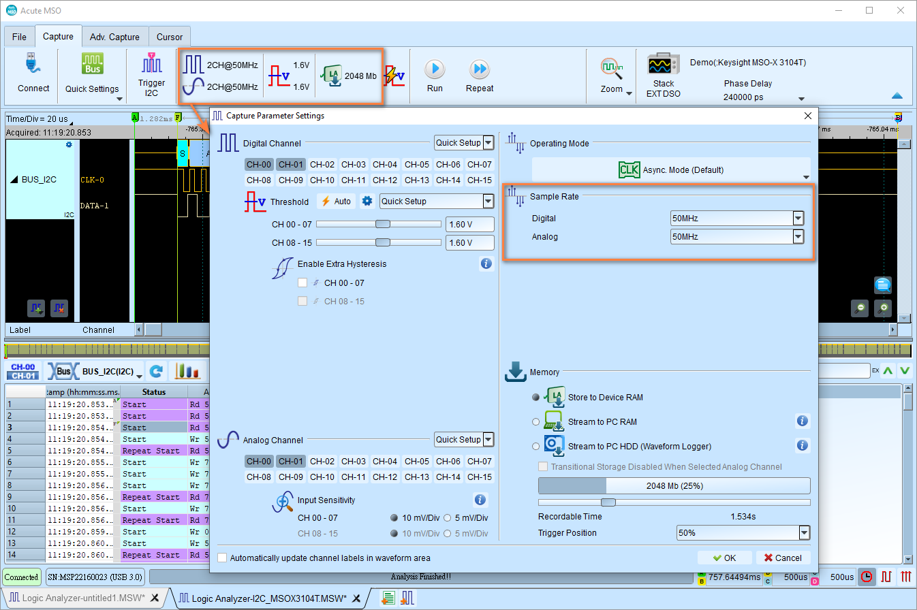Screen dimensions: 917x610
Task: Click the Connected status button
Action: pos(21,577)
